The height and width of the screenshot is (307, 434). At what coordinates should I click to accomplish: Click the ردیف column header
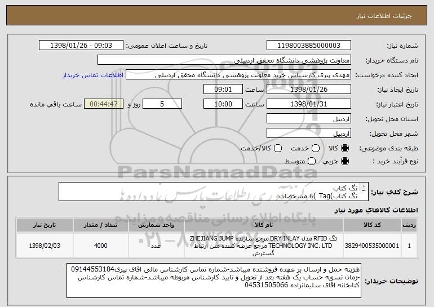[x=409, y=225]
